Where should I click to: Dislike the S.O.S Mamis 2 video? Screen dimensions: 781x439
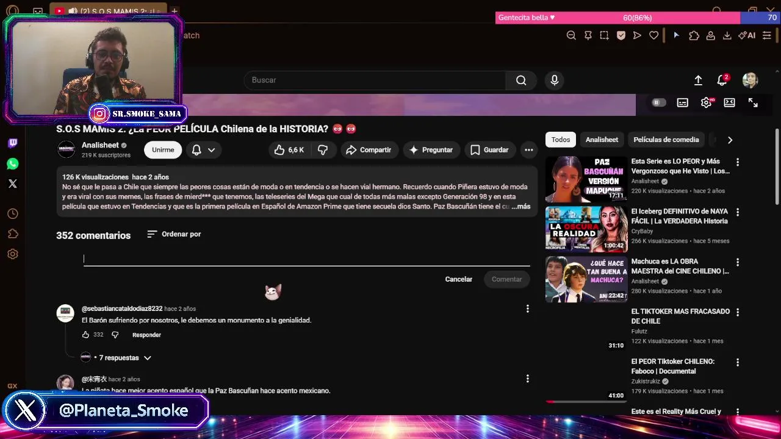[x=323, y=150]
